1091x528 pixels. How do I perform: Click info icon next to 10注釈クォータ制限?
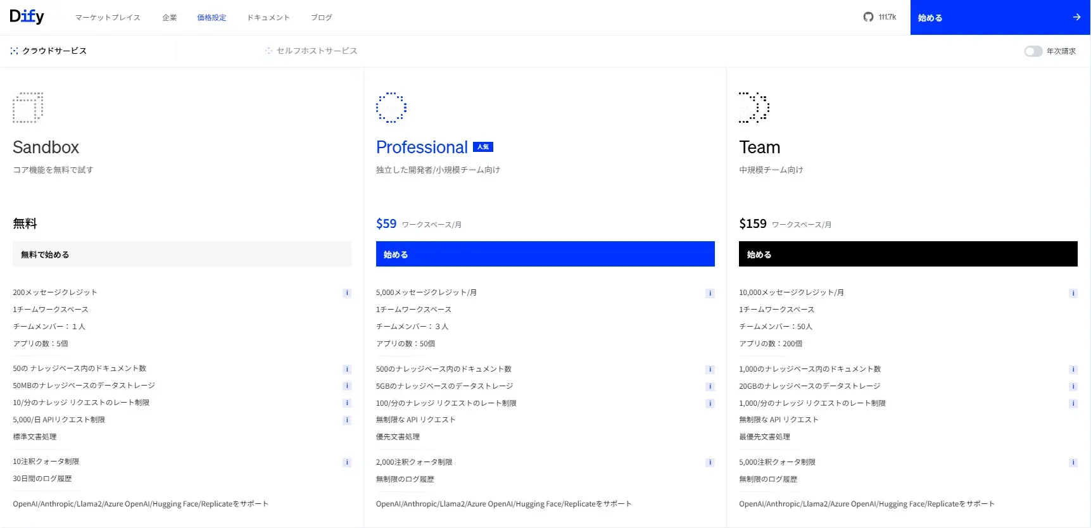coord(347,462)
